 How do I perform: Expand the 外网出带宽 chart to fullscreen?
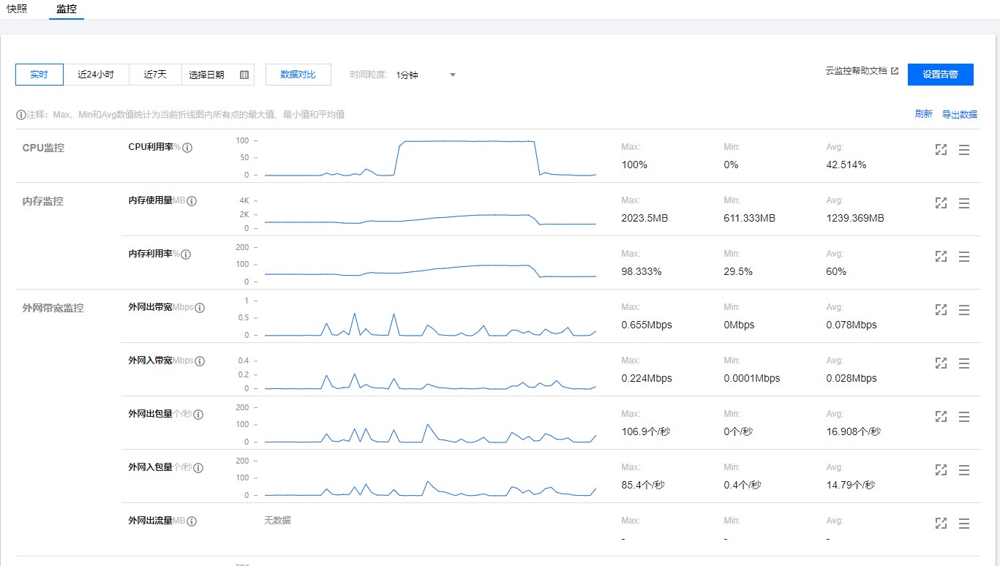pos(941,310)
